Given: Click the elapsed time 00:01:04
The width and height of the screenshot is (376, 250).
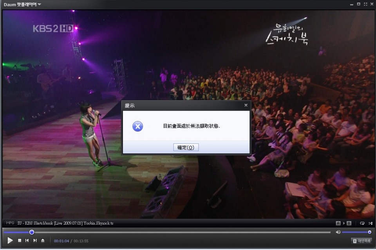Looking at the screenshot, I should point(61,241).
